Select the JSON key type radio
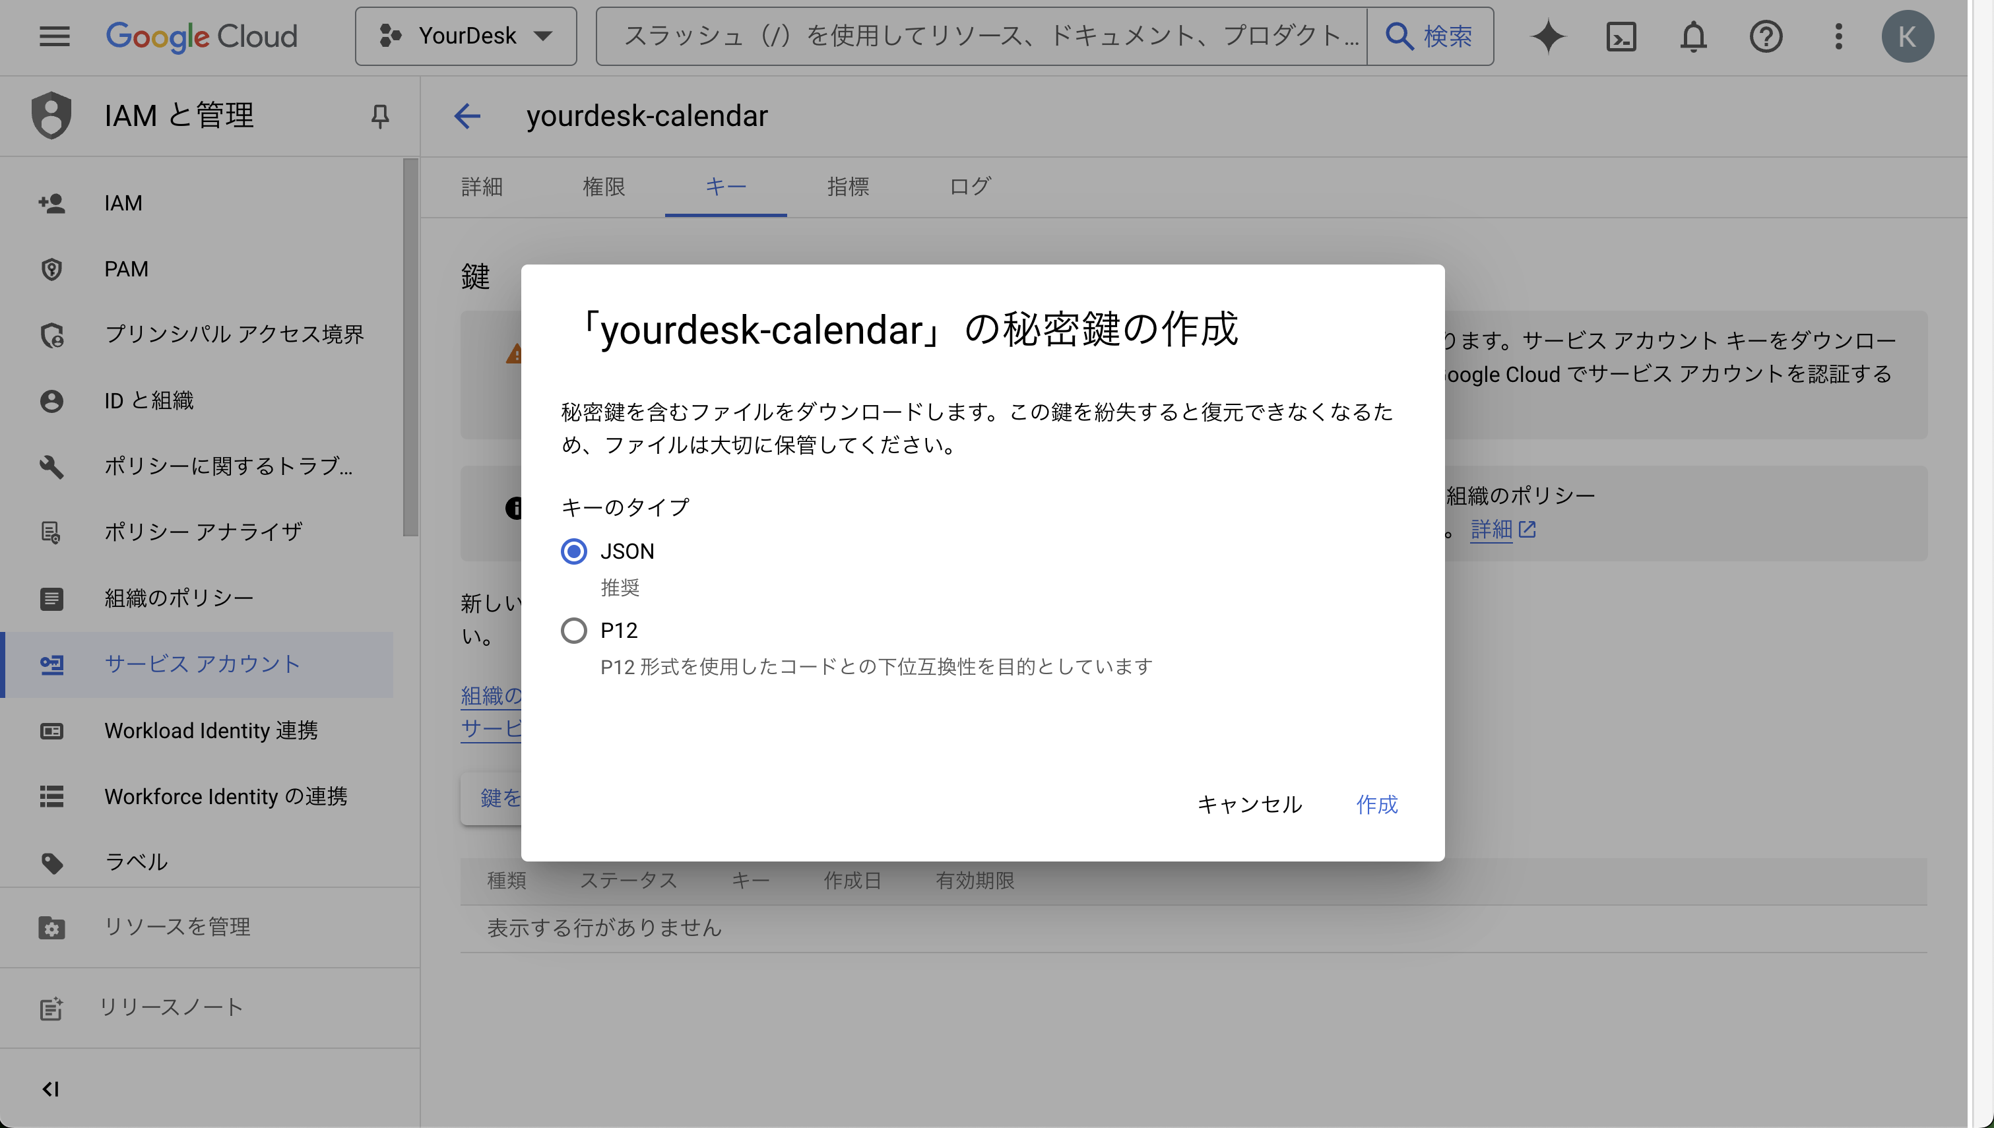The image size is (1994, 1128). [573, 551]
